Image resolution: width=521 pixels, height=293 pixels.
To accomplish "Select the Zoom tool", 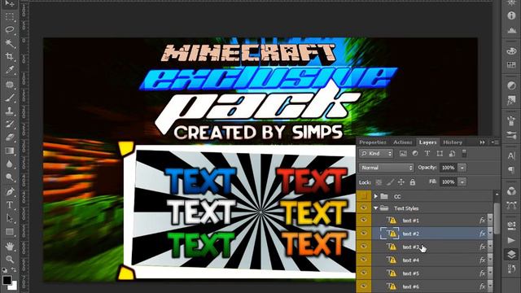I will pos(10,259).
